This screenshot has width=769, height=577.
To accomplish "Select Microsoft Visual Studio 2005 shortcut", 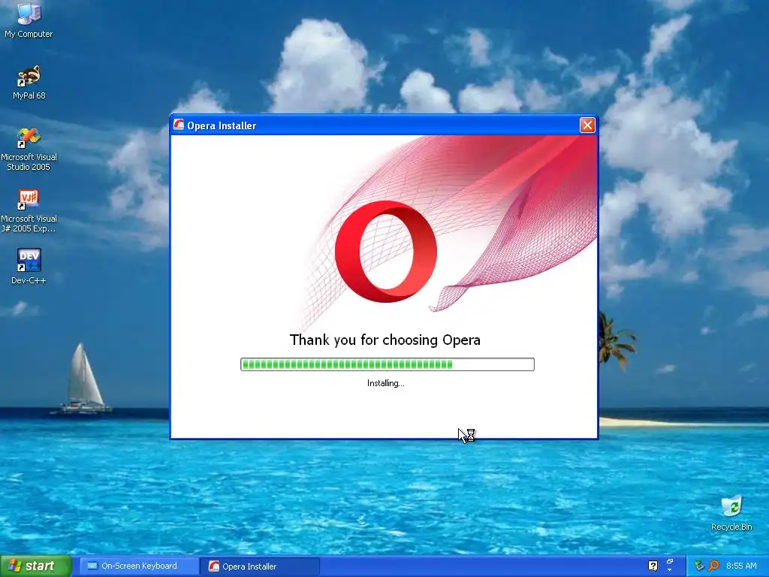I will click(x=29, y=149).
